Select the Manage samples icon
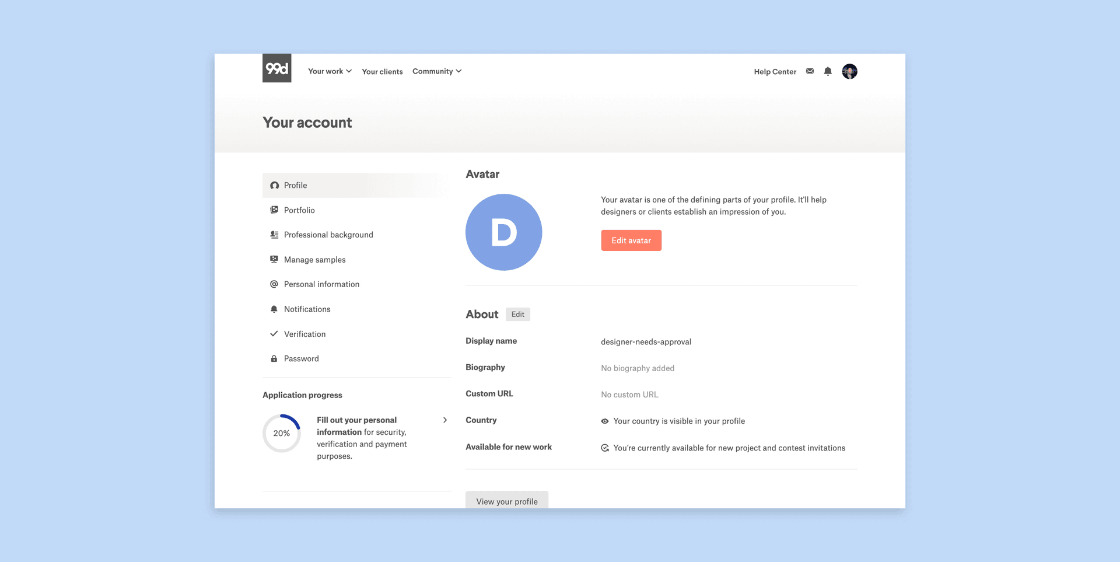Image resolution: width=1120 pixels, height=562 pixels. coord(274,259)
